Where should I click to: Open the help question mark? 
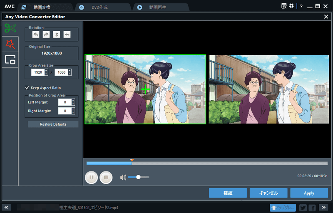(301, 6)
